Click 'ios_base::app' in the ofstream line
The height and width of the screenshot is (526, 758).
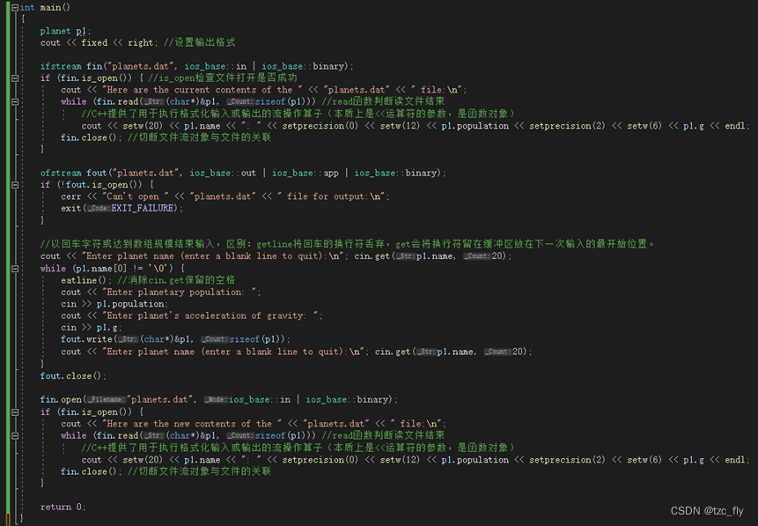coord(305,173)
